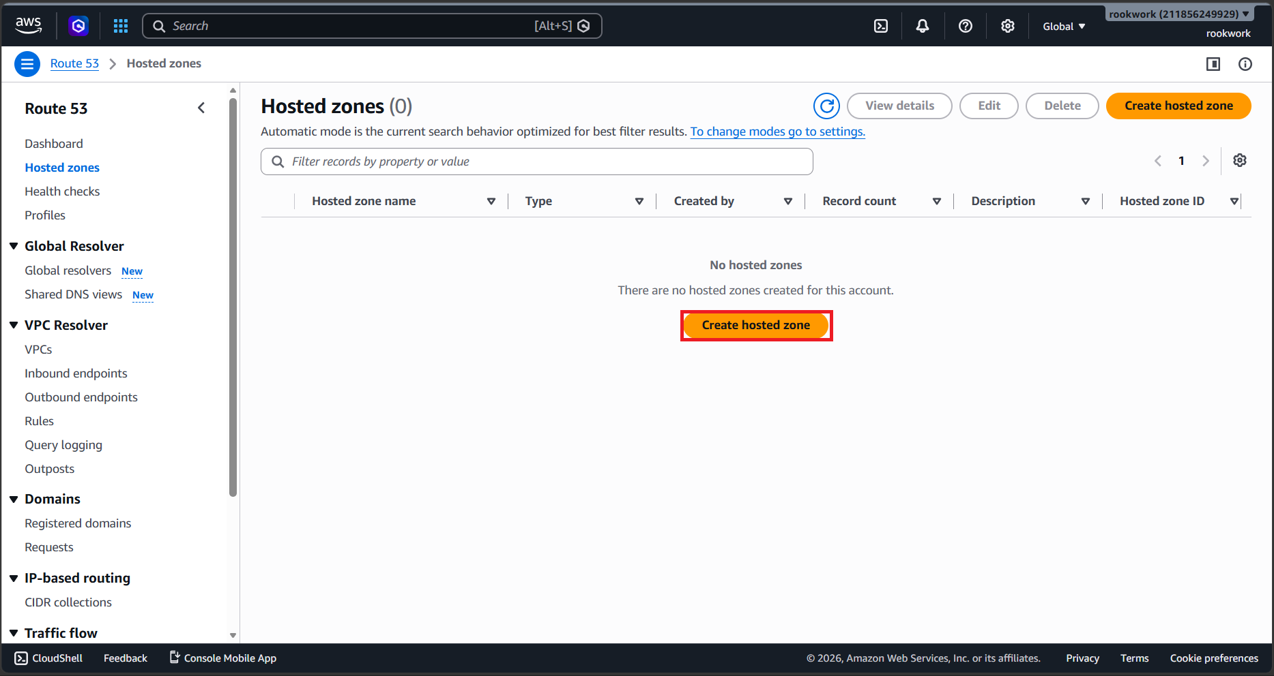Go to next page of results

coord(1206,161)
